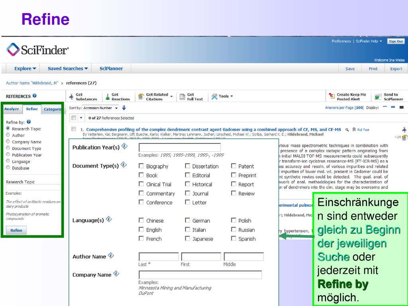408x306 pixels.
Task: Open the Comprehensive profiling reference title
Action: tap(214, 129)
